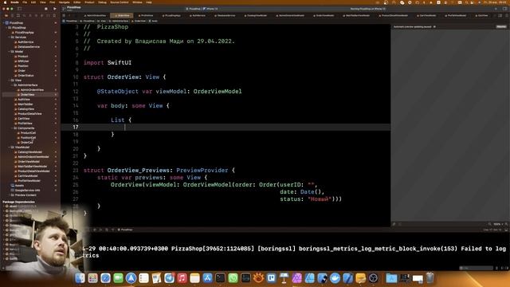Select ProductCell file in navigator

(x=28, y=133)
